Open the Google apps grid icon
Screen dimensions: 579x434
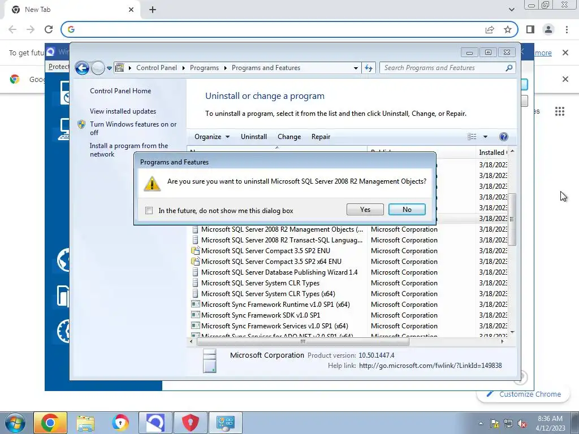559,111
